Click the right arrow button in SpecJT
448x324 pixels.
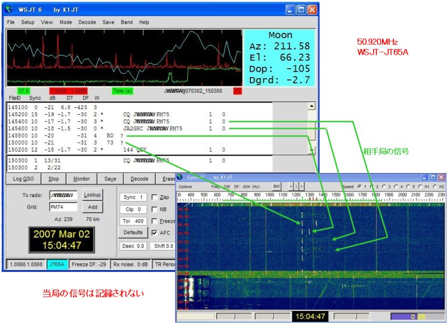click(x=301, y=186)
